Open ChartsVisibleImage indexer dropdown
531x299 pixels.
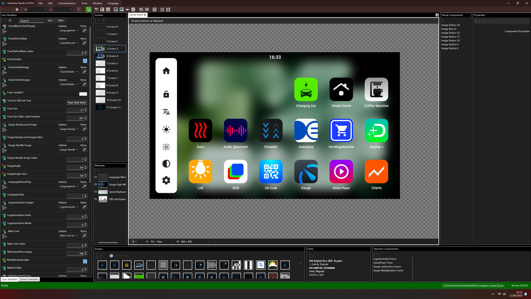point(69,72)
